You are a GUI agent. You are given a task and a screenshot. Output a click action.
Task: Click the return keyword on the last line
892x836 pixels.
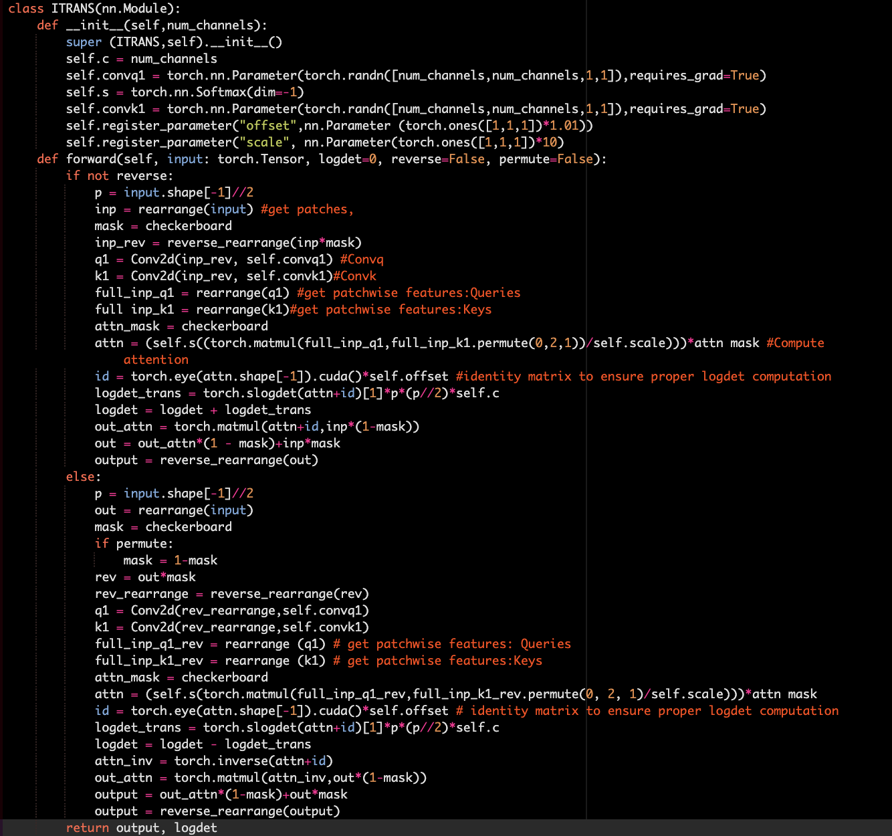click(x=87, y=828)
